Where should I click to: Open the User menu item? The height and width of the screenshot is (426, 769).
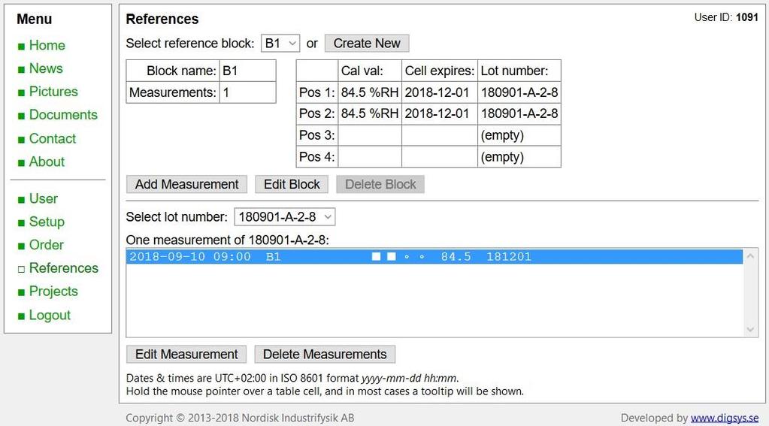pyautogui.click(x=43, y=198)
